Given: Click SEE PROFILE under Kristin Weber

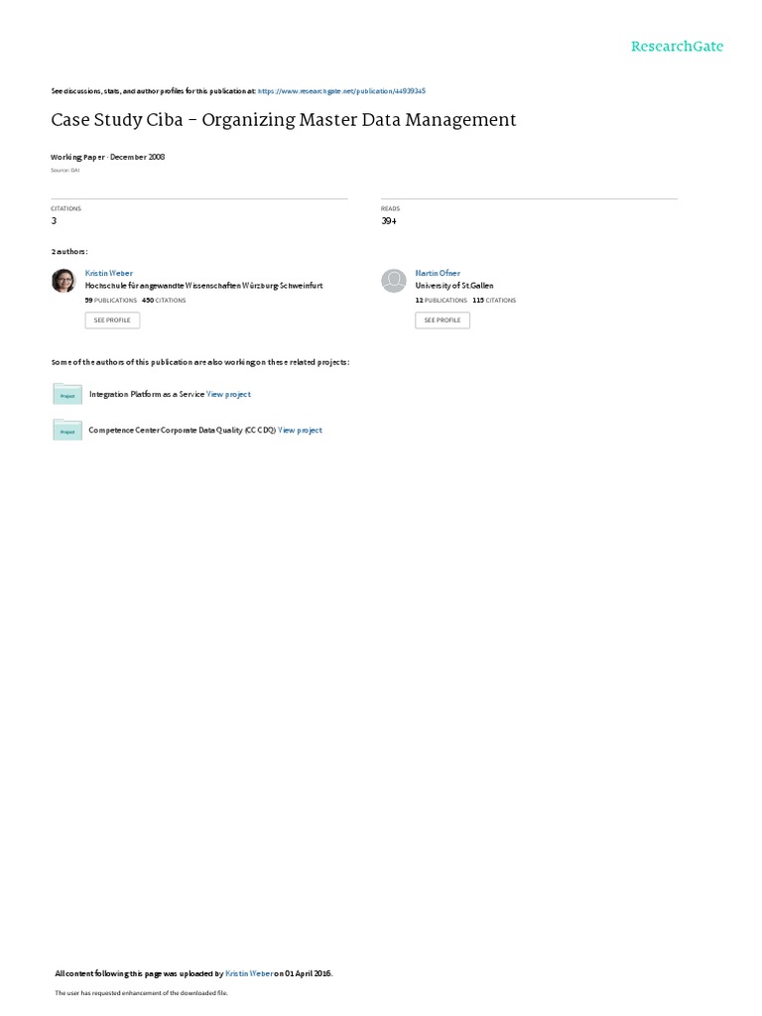Looking at the screenshot, I should tap(112, 320).
